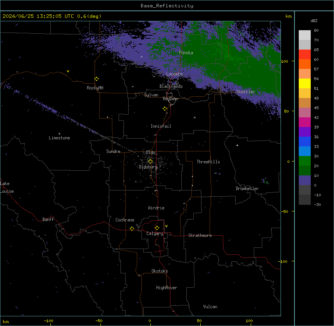Pick the red swatch in dBZ legend
This screenshot has width=334, height=326.
tap(305, 54)
